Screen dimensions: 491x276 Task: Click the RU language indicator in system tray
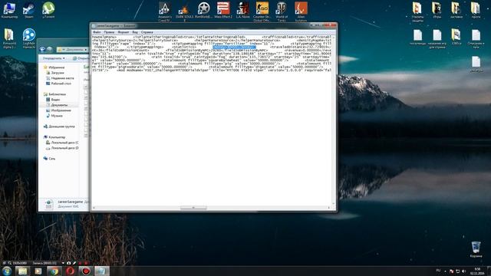[x=438, y=271]
